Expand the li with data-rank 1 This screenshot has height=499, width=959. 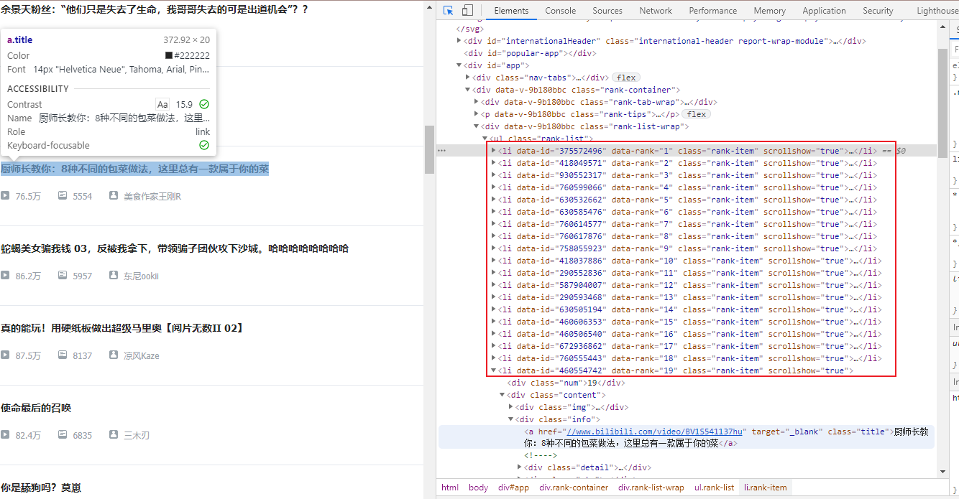pyautogui.click(x=494, y=151)
